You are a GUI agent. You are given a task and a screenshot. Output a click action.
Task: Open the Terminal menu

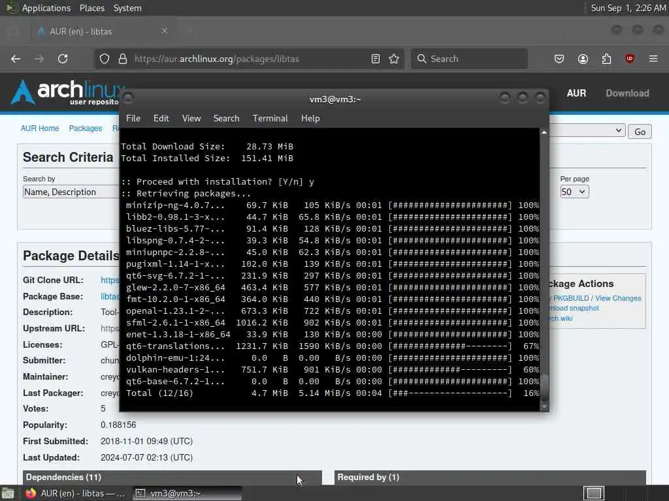[270, 119]
